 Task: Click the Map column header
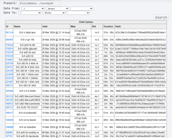tap(81, 26)
